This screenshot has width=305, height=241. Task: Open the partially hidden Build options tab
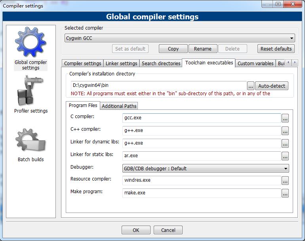coord(280,64)
